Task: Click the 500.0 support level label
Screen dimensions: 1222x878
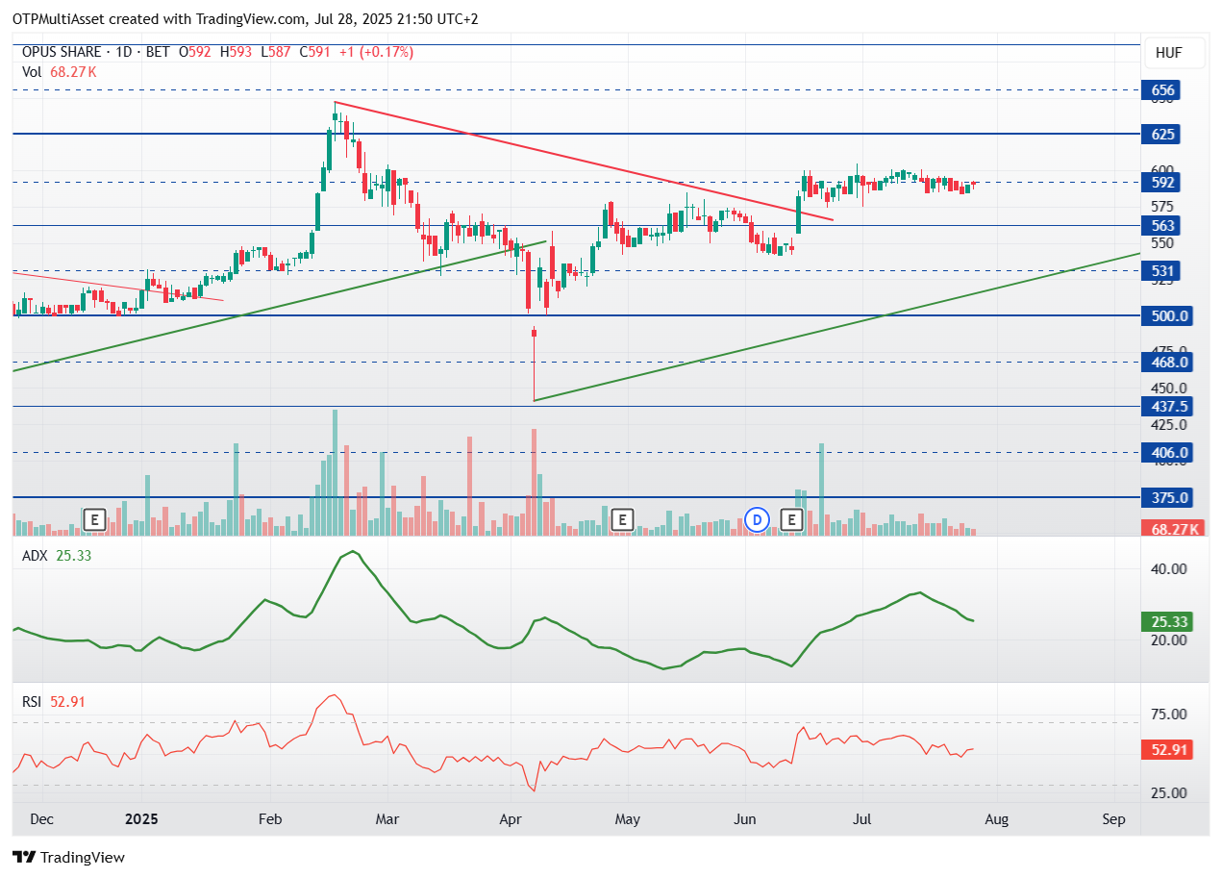Action: (x=1167, y=315)
